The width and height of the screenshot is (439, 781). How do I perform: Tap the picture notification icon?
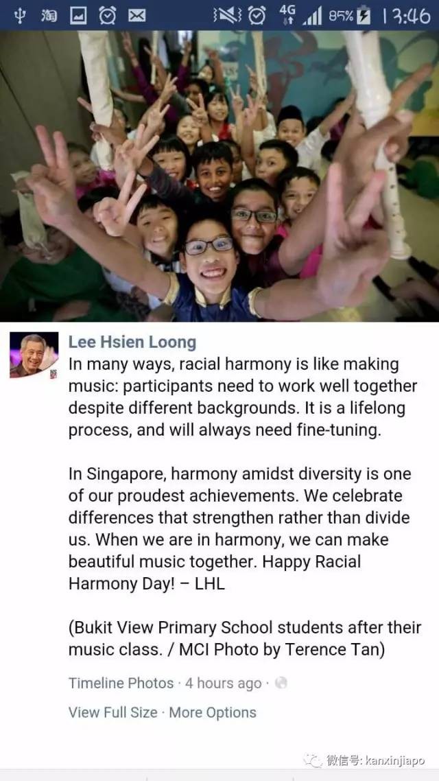78,15
